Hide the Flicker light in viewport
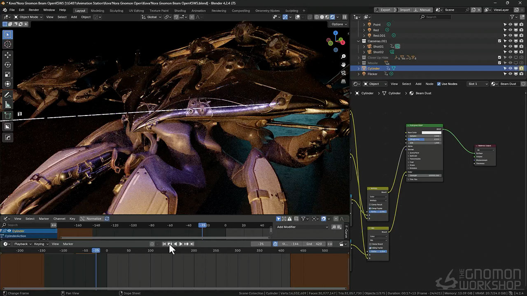The height and width of the screenshot is (296, 527). (x=510, y=74)
